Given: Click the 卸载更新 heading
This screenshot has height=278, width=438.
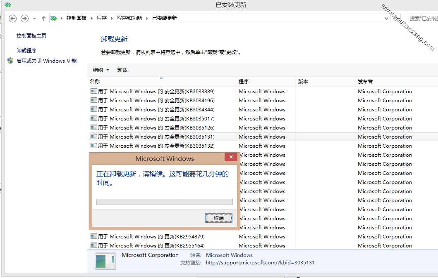Looking at the screenshot, I should click(114, 39).
